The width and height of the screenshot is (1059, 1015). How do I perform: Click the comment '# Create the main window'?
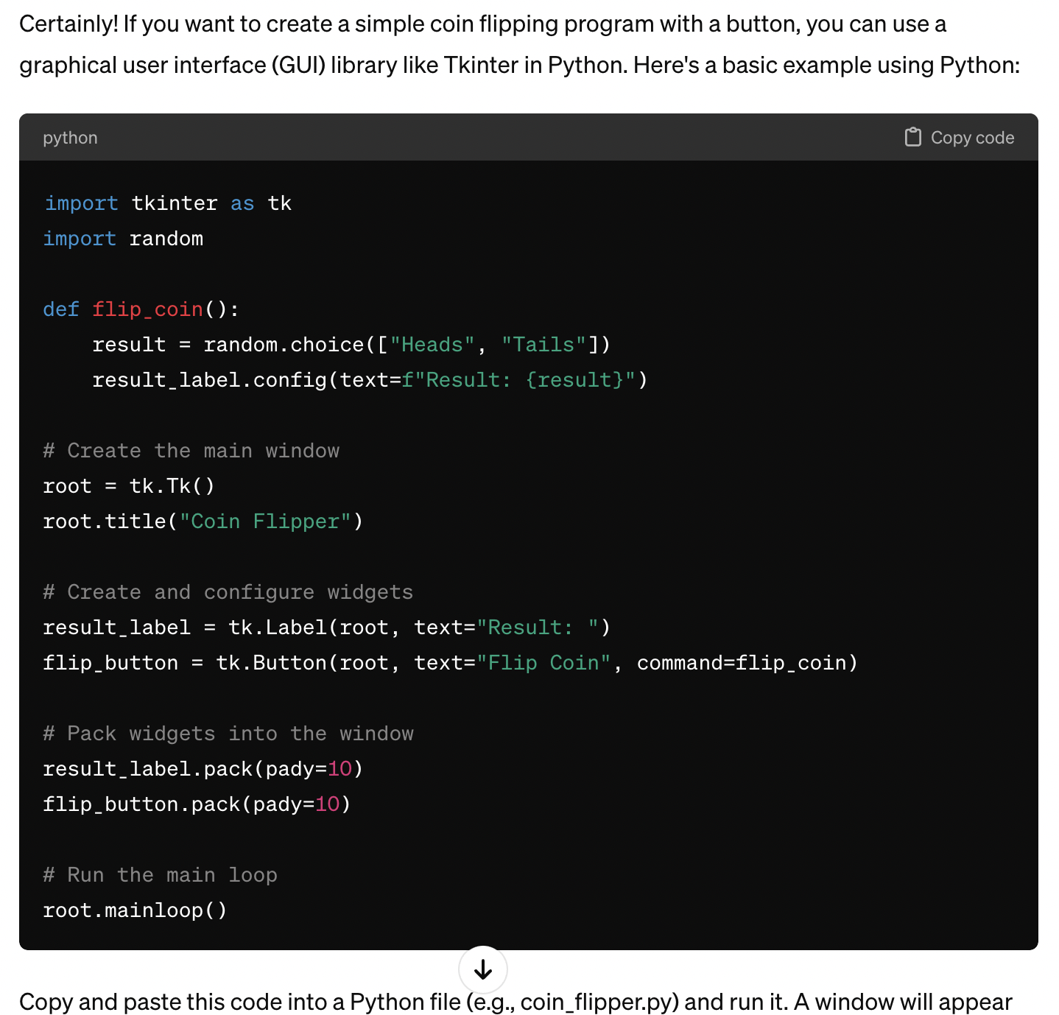191,451
